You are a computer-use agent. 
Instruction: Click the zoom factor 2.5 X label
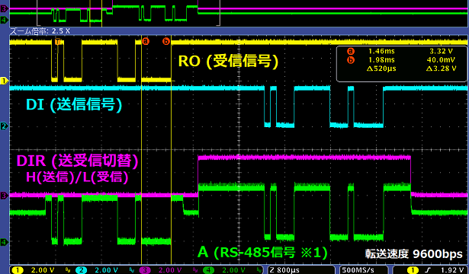coord(40,31)
